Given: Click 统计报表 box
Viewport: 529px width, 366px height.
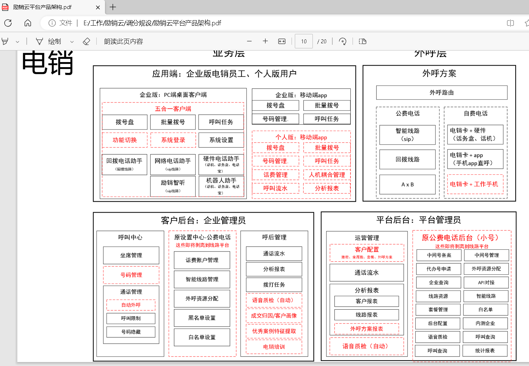Looking at the screenshot, I should coord(485,351).
